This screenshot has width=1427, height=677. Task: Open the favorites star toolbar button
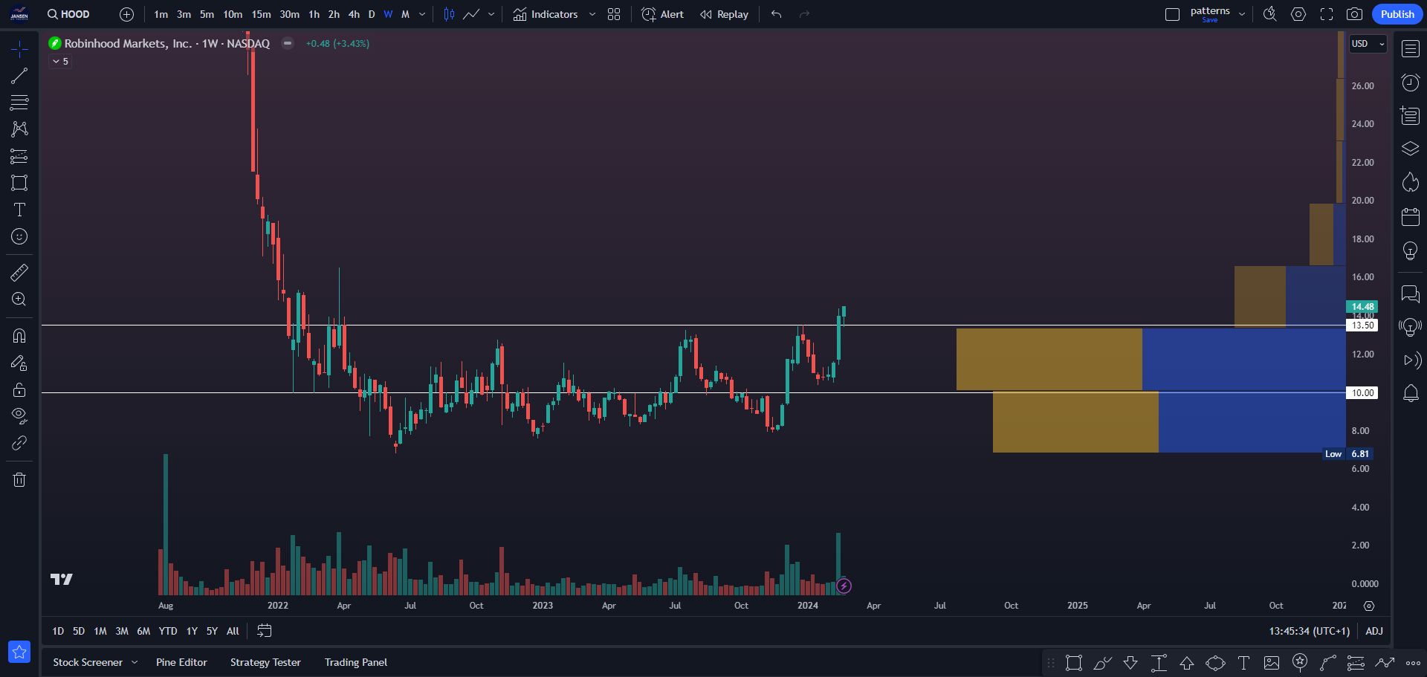[x=19, y=652]
